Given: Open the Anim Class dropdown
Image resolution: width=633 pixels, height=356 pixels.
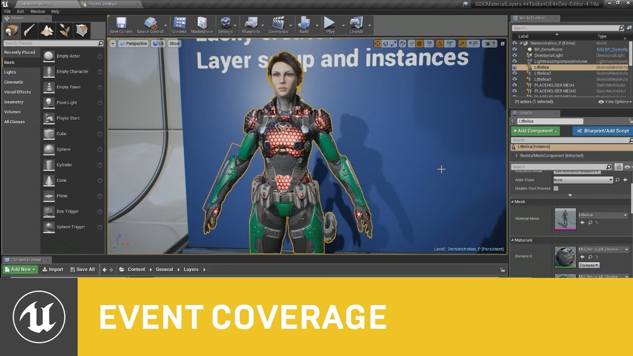Looking at the screenshot, I should coord(583,180).
